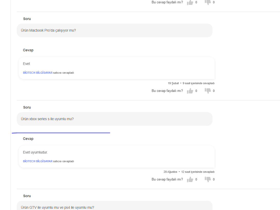This screenshot has width=280, height=210.
Task: Click thumbs down icon at top edge
Action: coord(208,2)
